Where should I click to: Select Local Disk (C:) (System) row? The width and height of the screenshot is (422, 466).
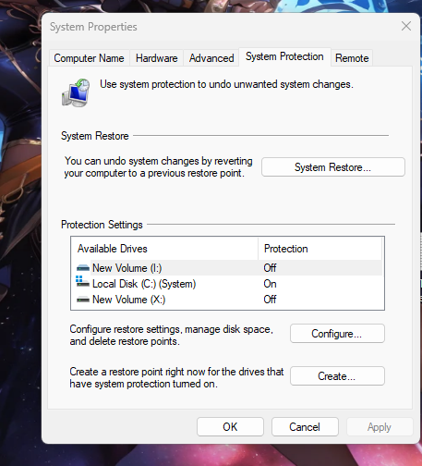(x=227, y=284)
